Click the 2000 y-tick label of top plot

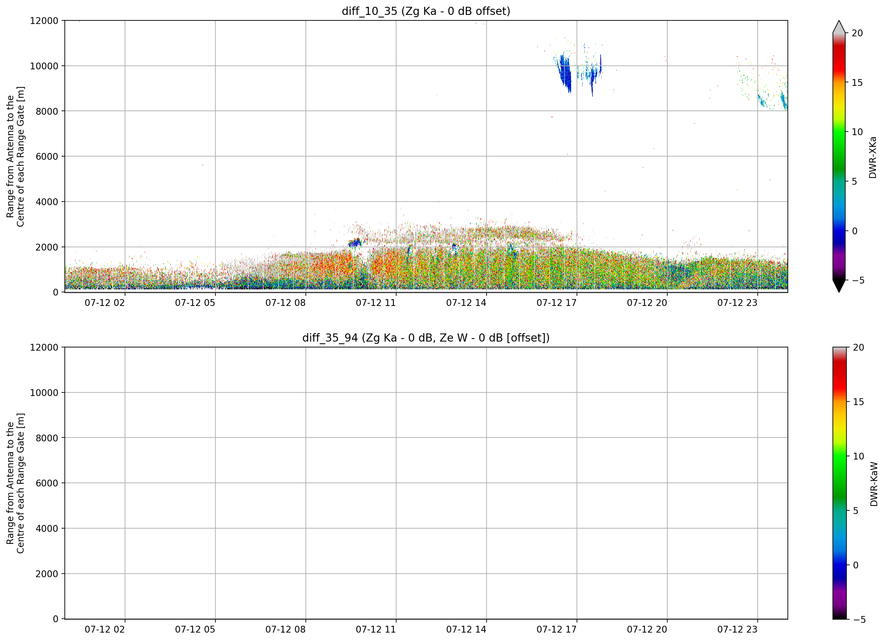47,247
